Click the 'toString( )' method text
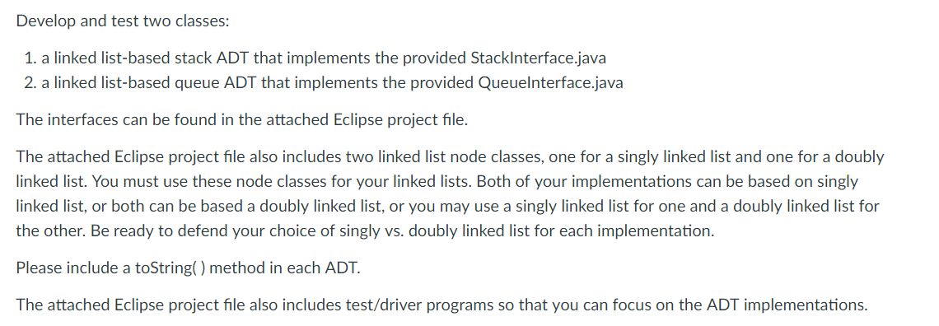The image size is (939, 326). click(170, 268)
